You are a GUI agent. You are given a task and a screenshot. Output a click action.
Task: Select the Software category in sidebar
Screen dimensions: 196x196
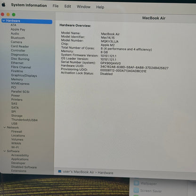[13, 151]
